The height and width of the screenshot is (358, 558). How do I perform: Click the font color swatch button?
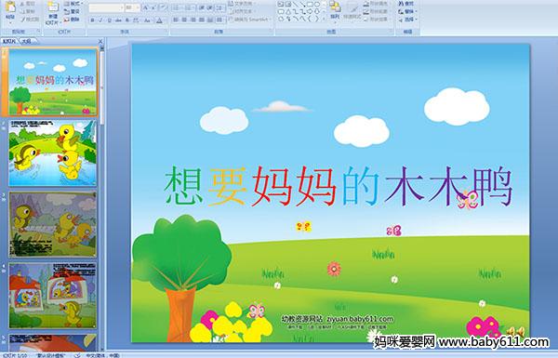pos(159,20)
